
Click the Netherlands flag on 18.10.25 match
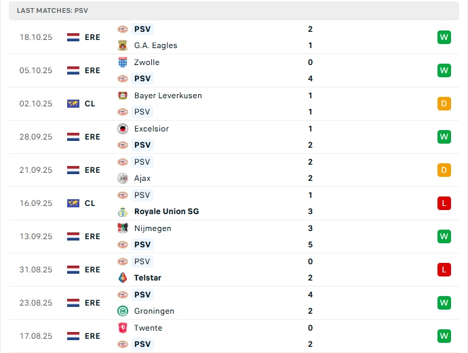pos(73,37)
